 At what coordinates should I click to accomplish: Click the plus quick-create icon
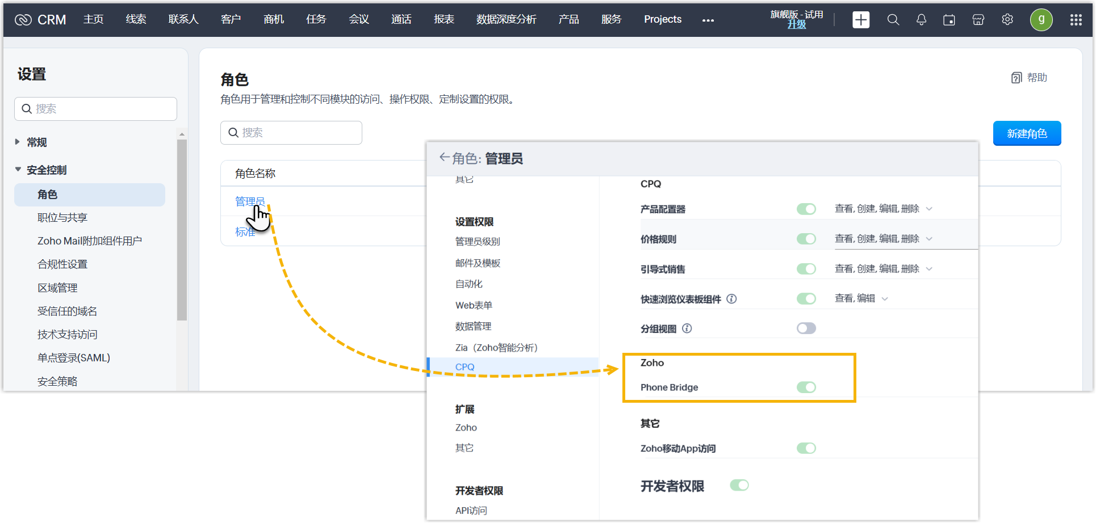(x=861, y=20)
